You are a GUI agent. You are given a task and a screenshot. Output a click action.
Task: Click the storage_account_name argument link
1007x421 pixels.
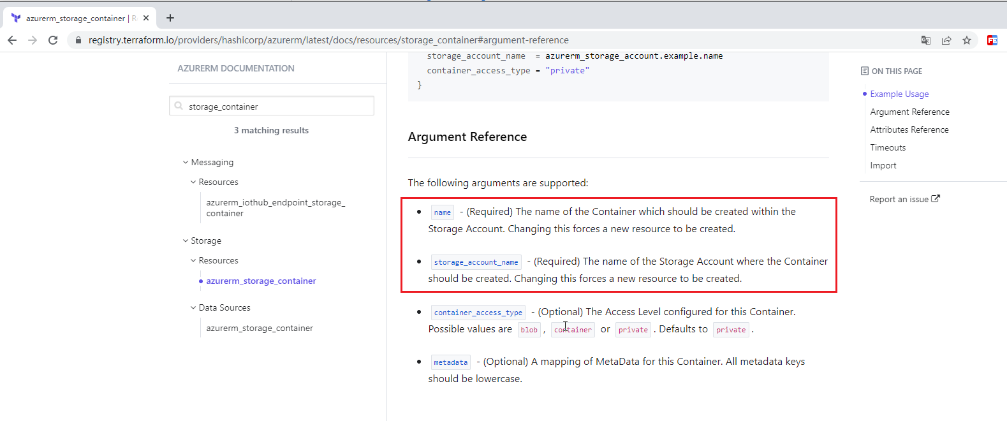click(x=476, y=262)
